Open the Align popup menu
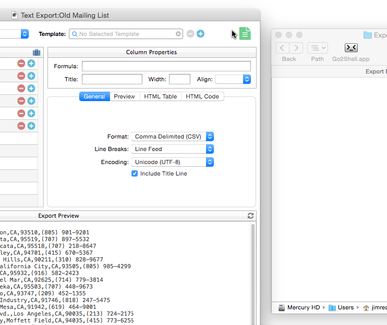 [233, 79]
